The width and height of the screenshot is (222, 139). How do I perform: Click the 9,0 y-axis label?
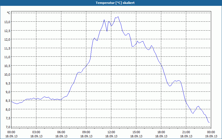[8, 92]
